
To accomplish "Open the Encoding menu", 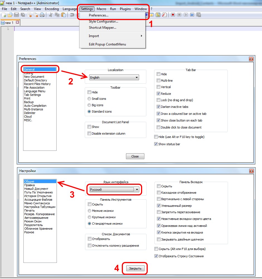I will coord(52,9).
